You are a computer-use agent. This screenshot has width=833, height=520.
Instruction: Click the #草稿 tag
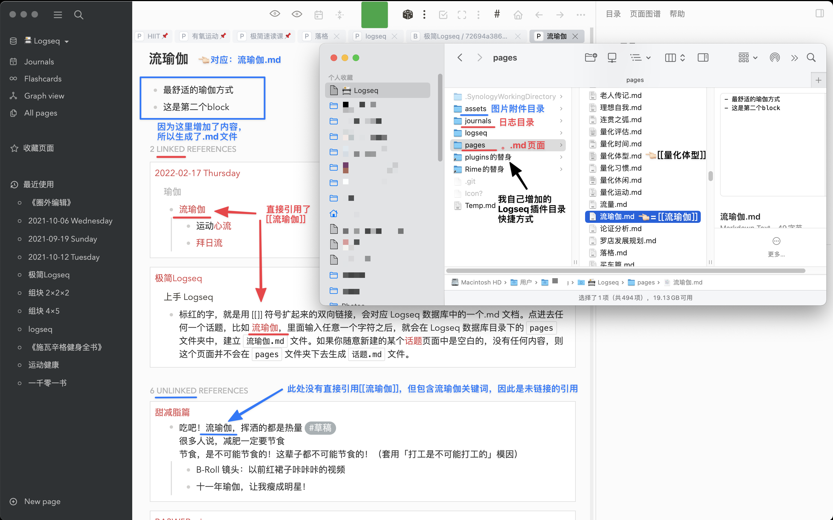pyautogui.click(x=320, y=428)
